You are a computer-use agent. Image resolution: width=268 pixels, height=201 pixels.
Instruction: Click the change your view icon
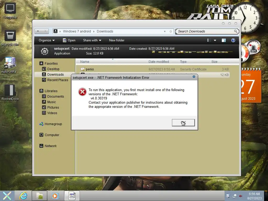pyautogui.click(x=209, y=40)
